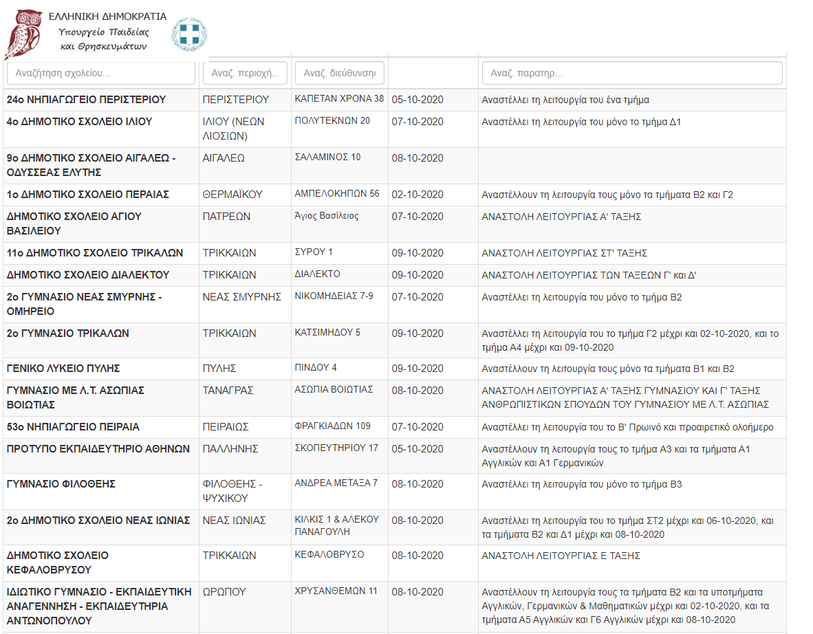Image resolution: width=813 pixels, height=634 pixels.
Task: Click address ΚΙΛΚΙΣ 1 & ΑΛΕΚΟΥ ΠΑΝΑΓΟΥΛΗ
Action: point(337,525)
